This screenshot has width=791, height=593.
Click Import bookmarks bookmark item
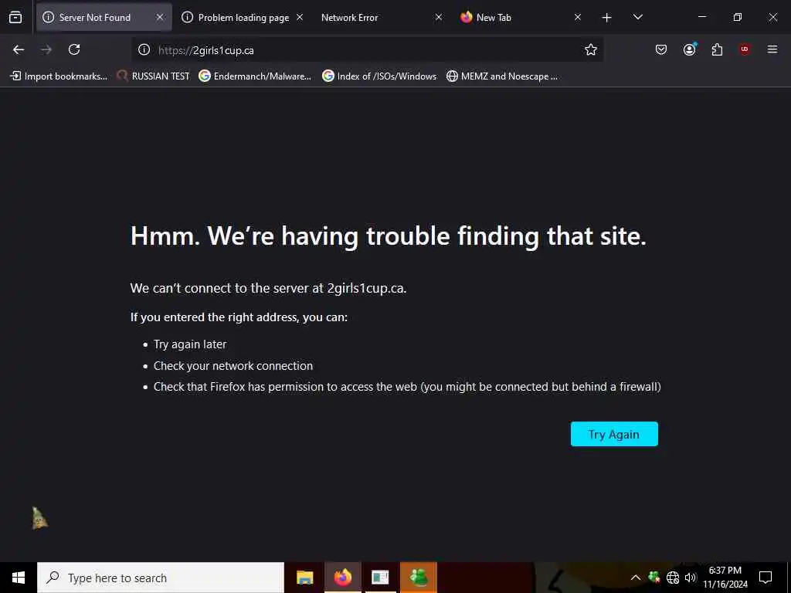coord(59,76)
